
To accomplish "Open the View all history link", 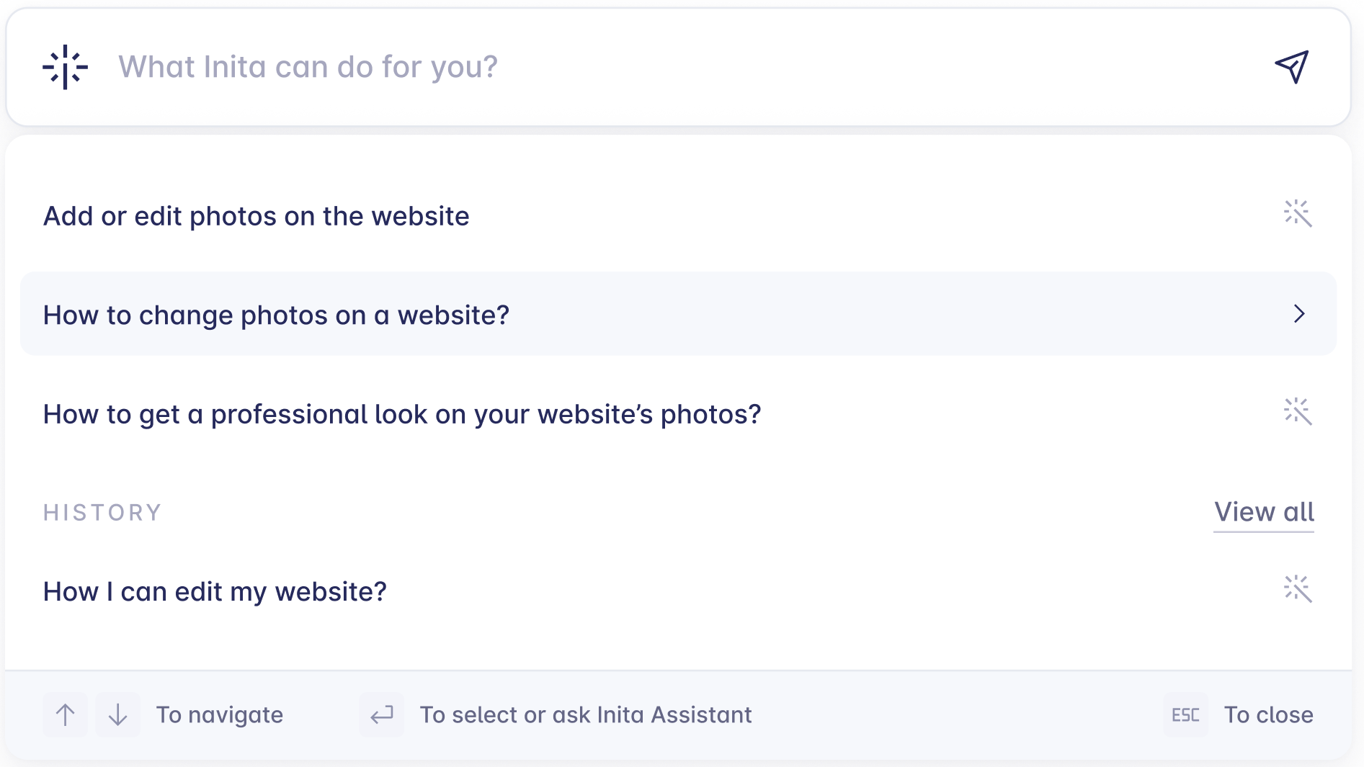I will click(x=1263, y=512).
